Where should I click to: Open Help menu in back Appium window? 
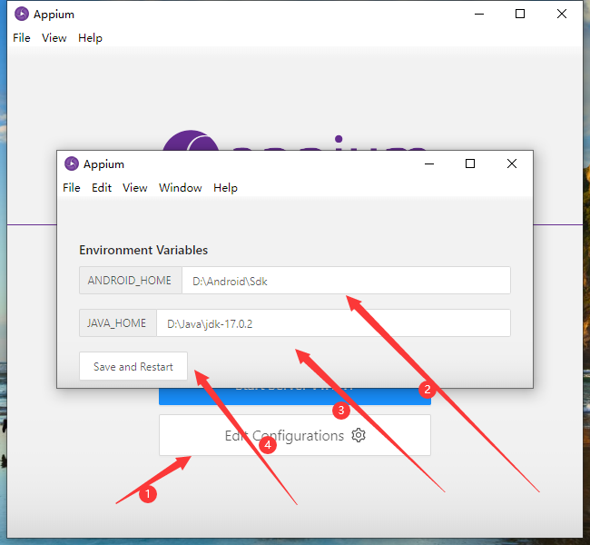pos(90,37)
